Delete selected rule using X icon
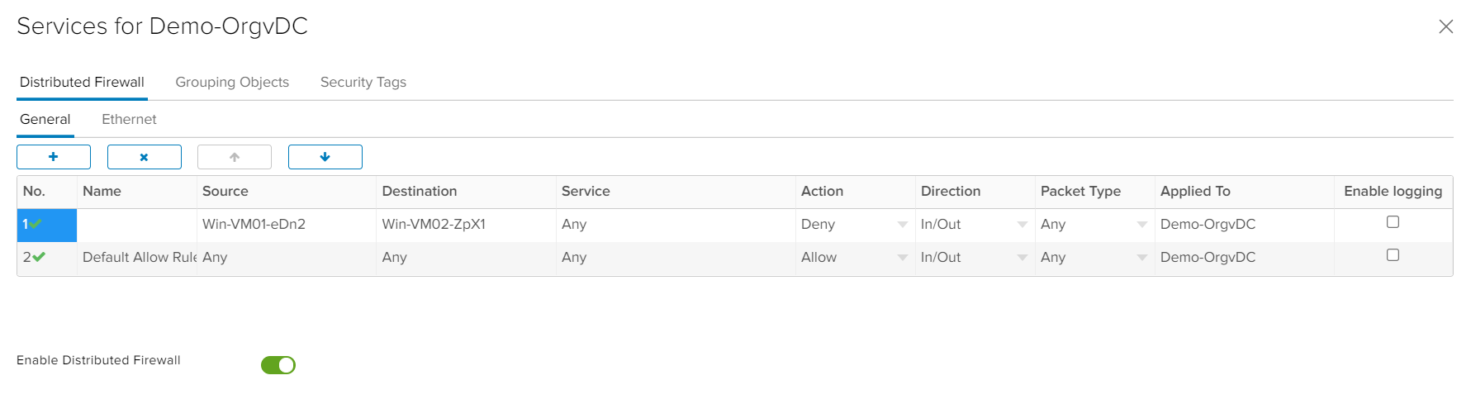Screen dimensions: 1471x399 [x=144, y=157]
